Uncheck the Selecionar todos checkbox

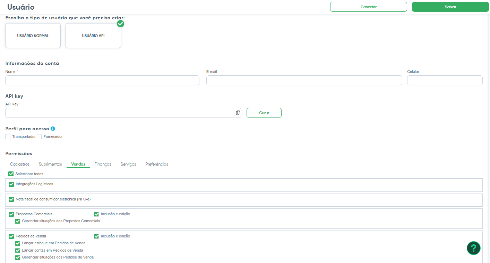[x=11, y=174]
